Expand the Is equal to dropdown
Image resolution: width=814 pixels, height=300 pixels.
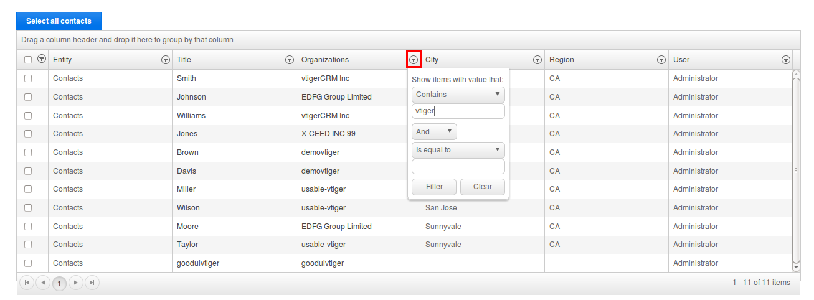coord(458,150)
